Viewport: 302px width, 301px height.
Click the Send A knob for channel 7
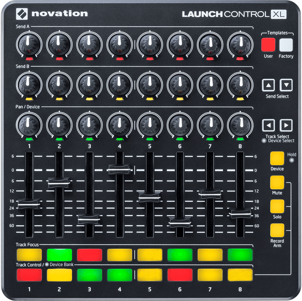(210, 44)
